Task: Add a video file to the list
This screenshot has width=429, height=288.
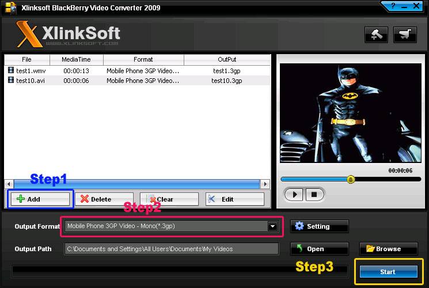Action: pos(40,199)
